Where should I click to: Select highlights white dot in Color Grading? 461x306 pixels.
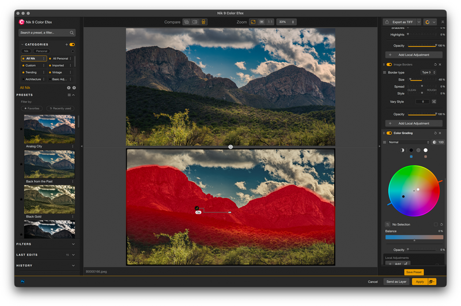coord(425,150)
